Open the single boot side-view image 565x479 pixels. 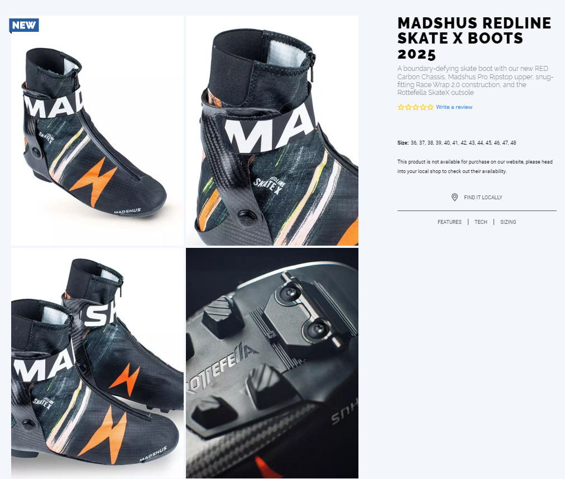(98, 131)
